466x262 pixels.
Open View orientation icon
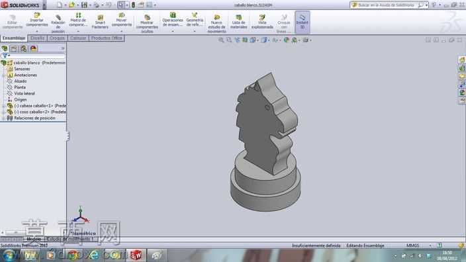[252, 40]
